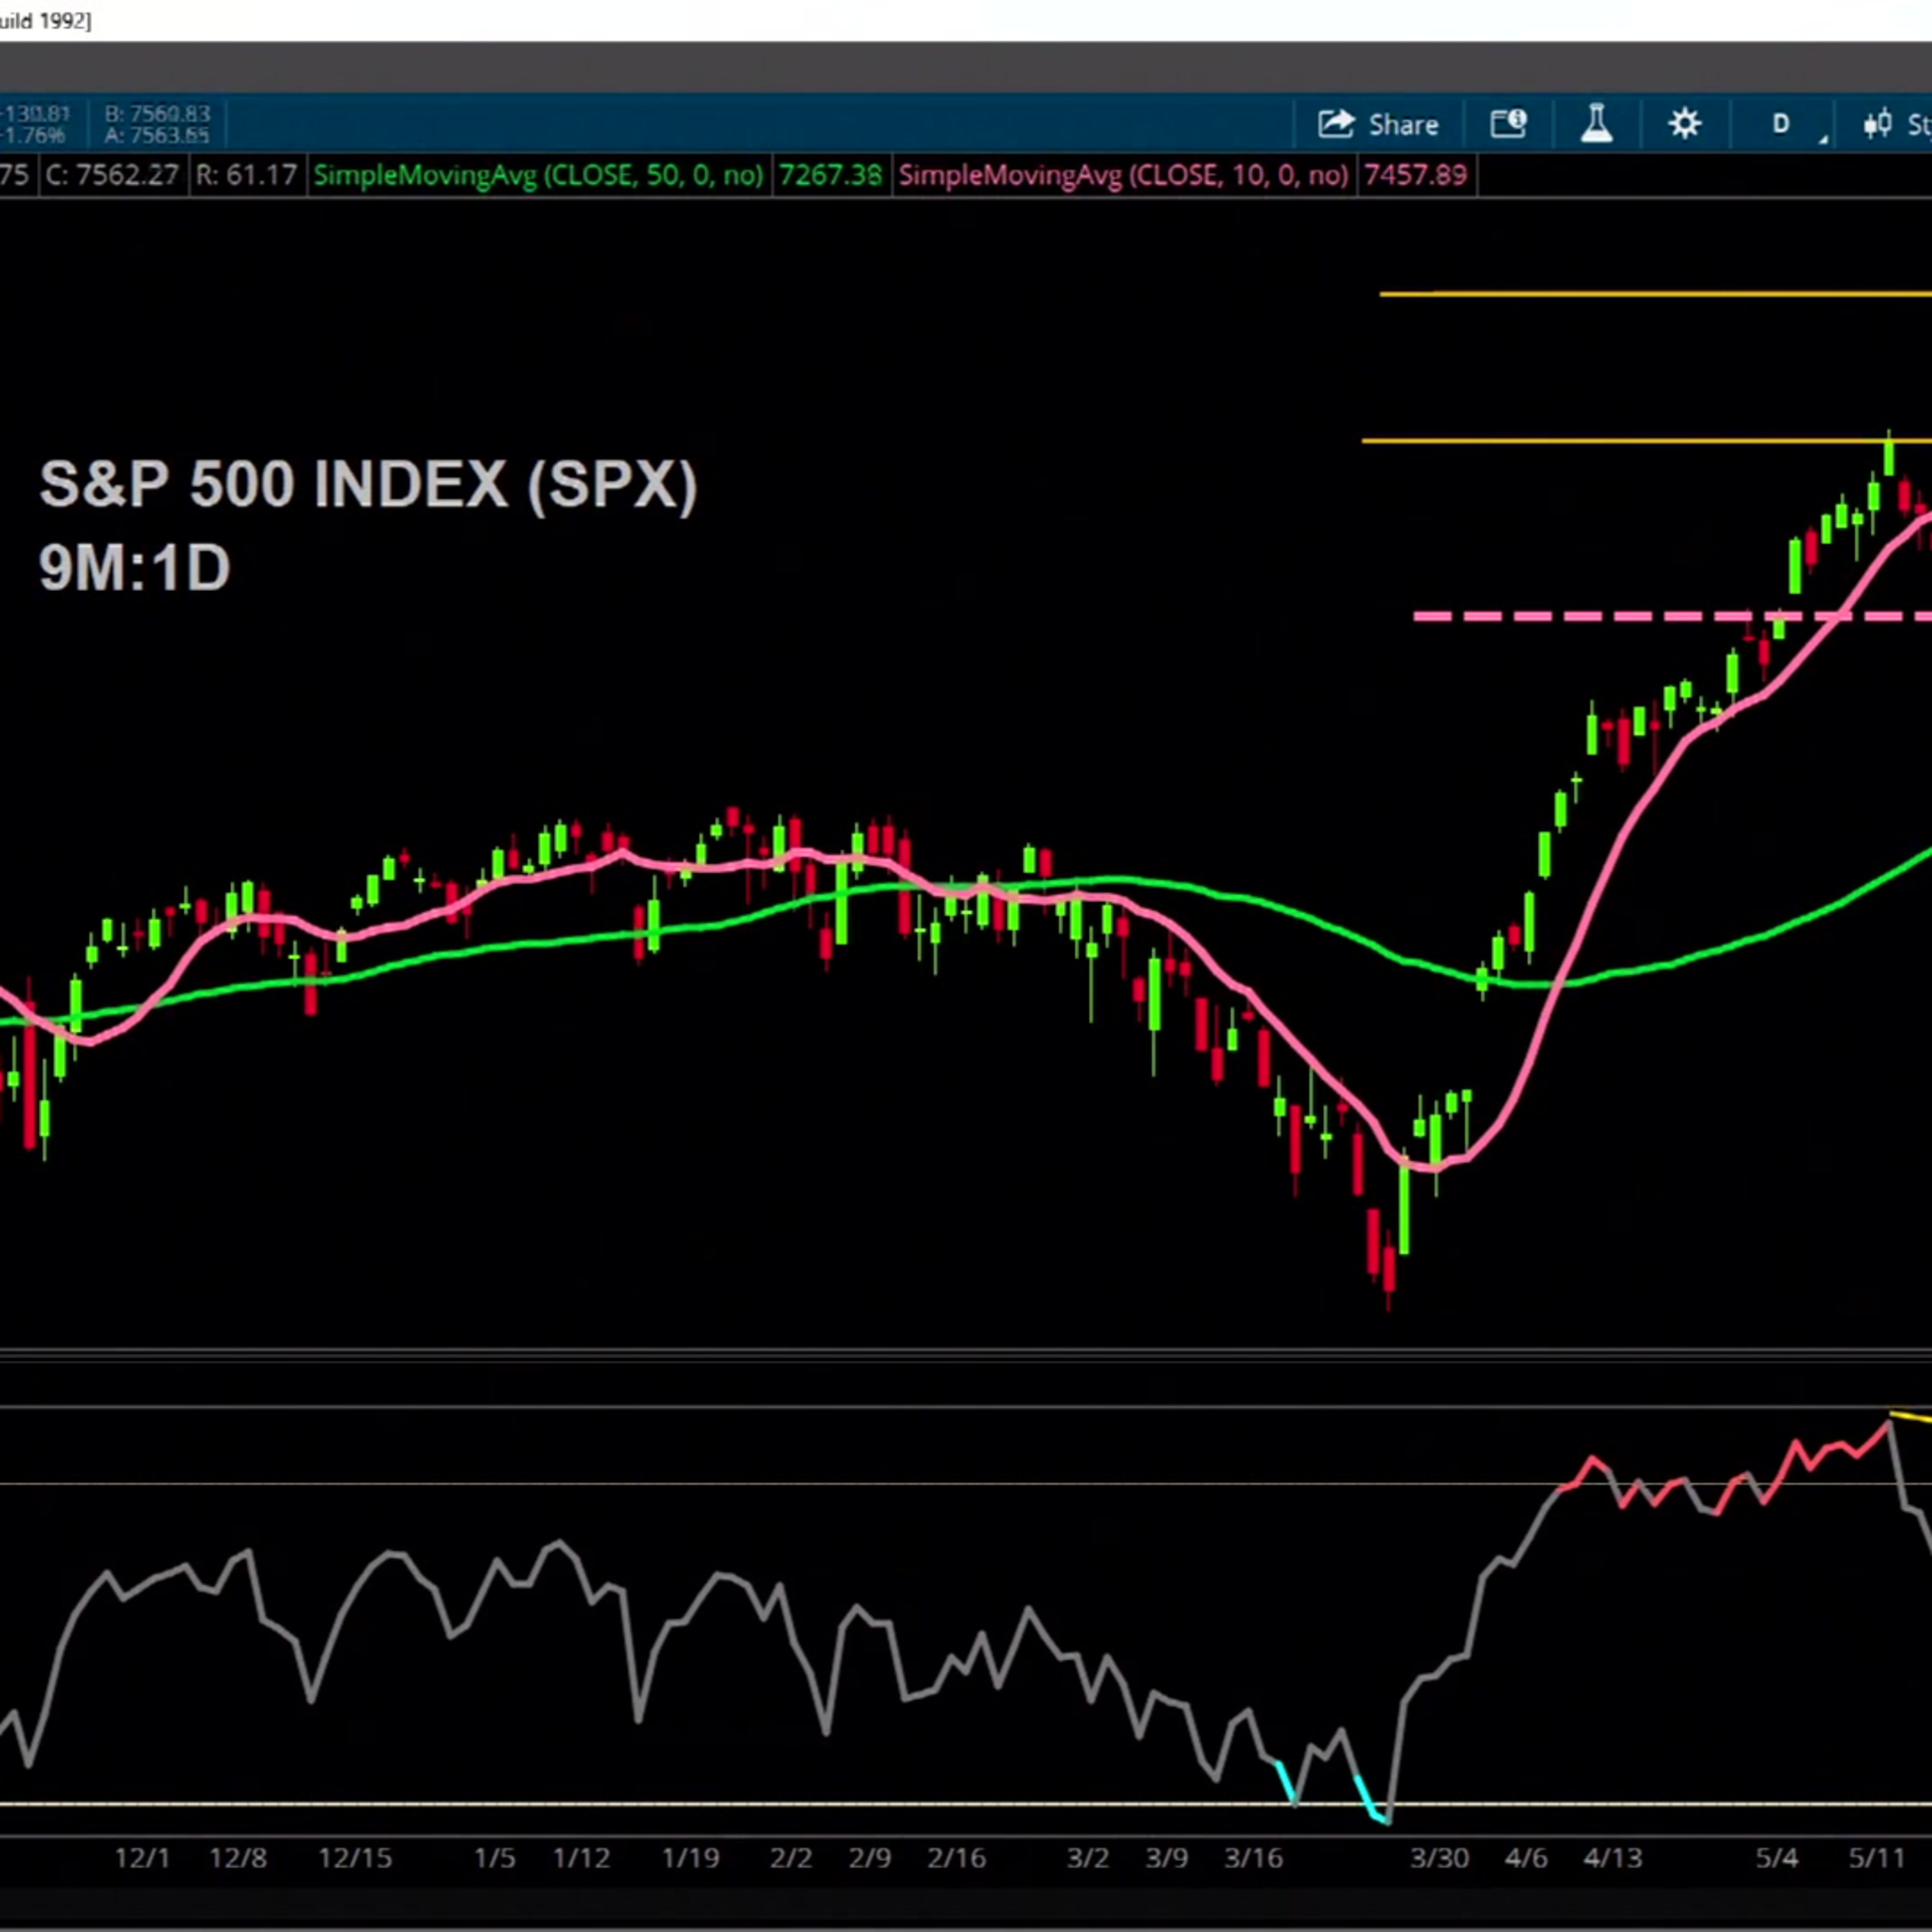
Task: Click the Share button in chart toolbar
Action: coord(1378,124)
